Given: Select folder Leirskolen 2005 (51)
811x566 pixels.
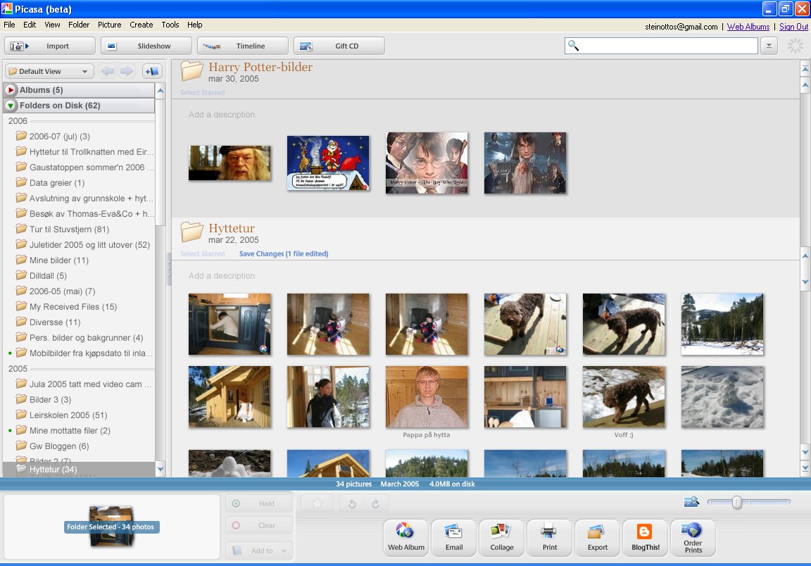Looking at the screenshot, I should coord(68,415).
